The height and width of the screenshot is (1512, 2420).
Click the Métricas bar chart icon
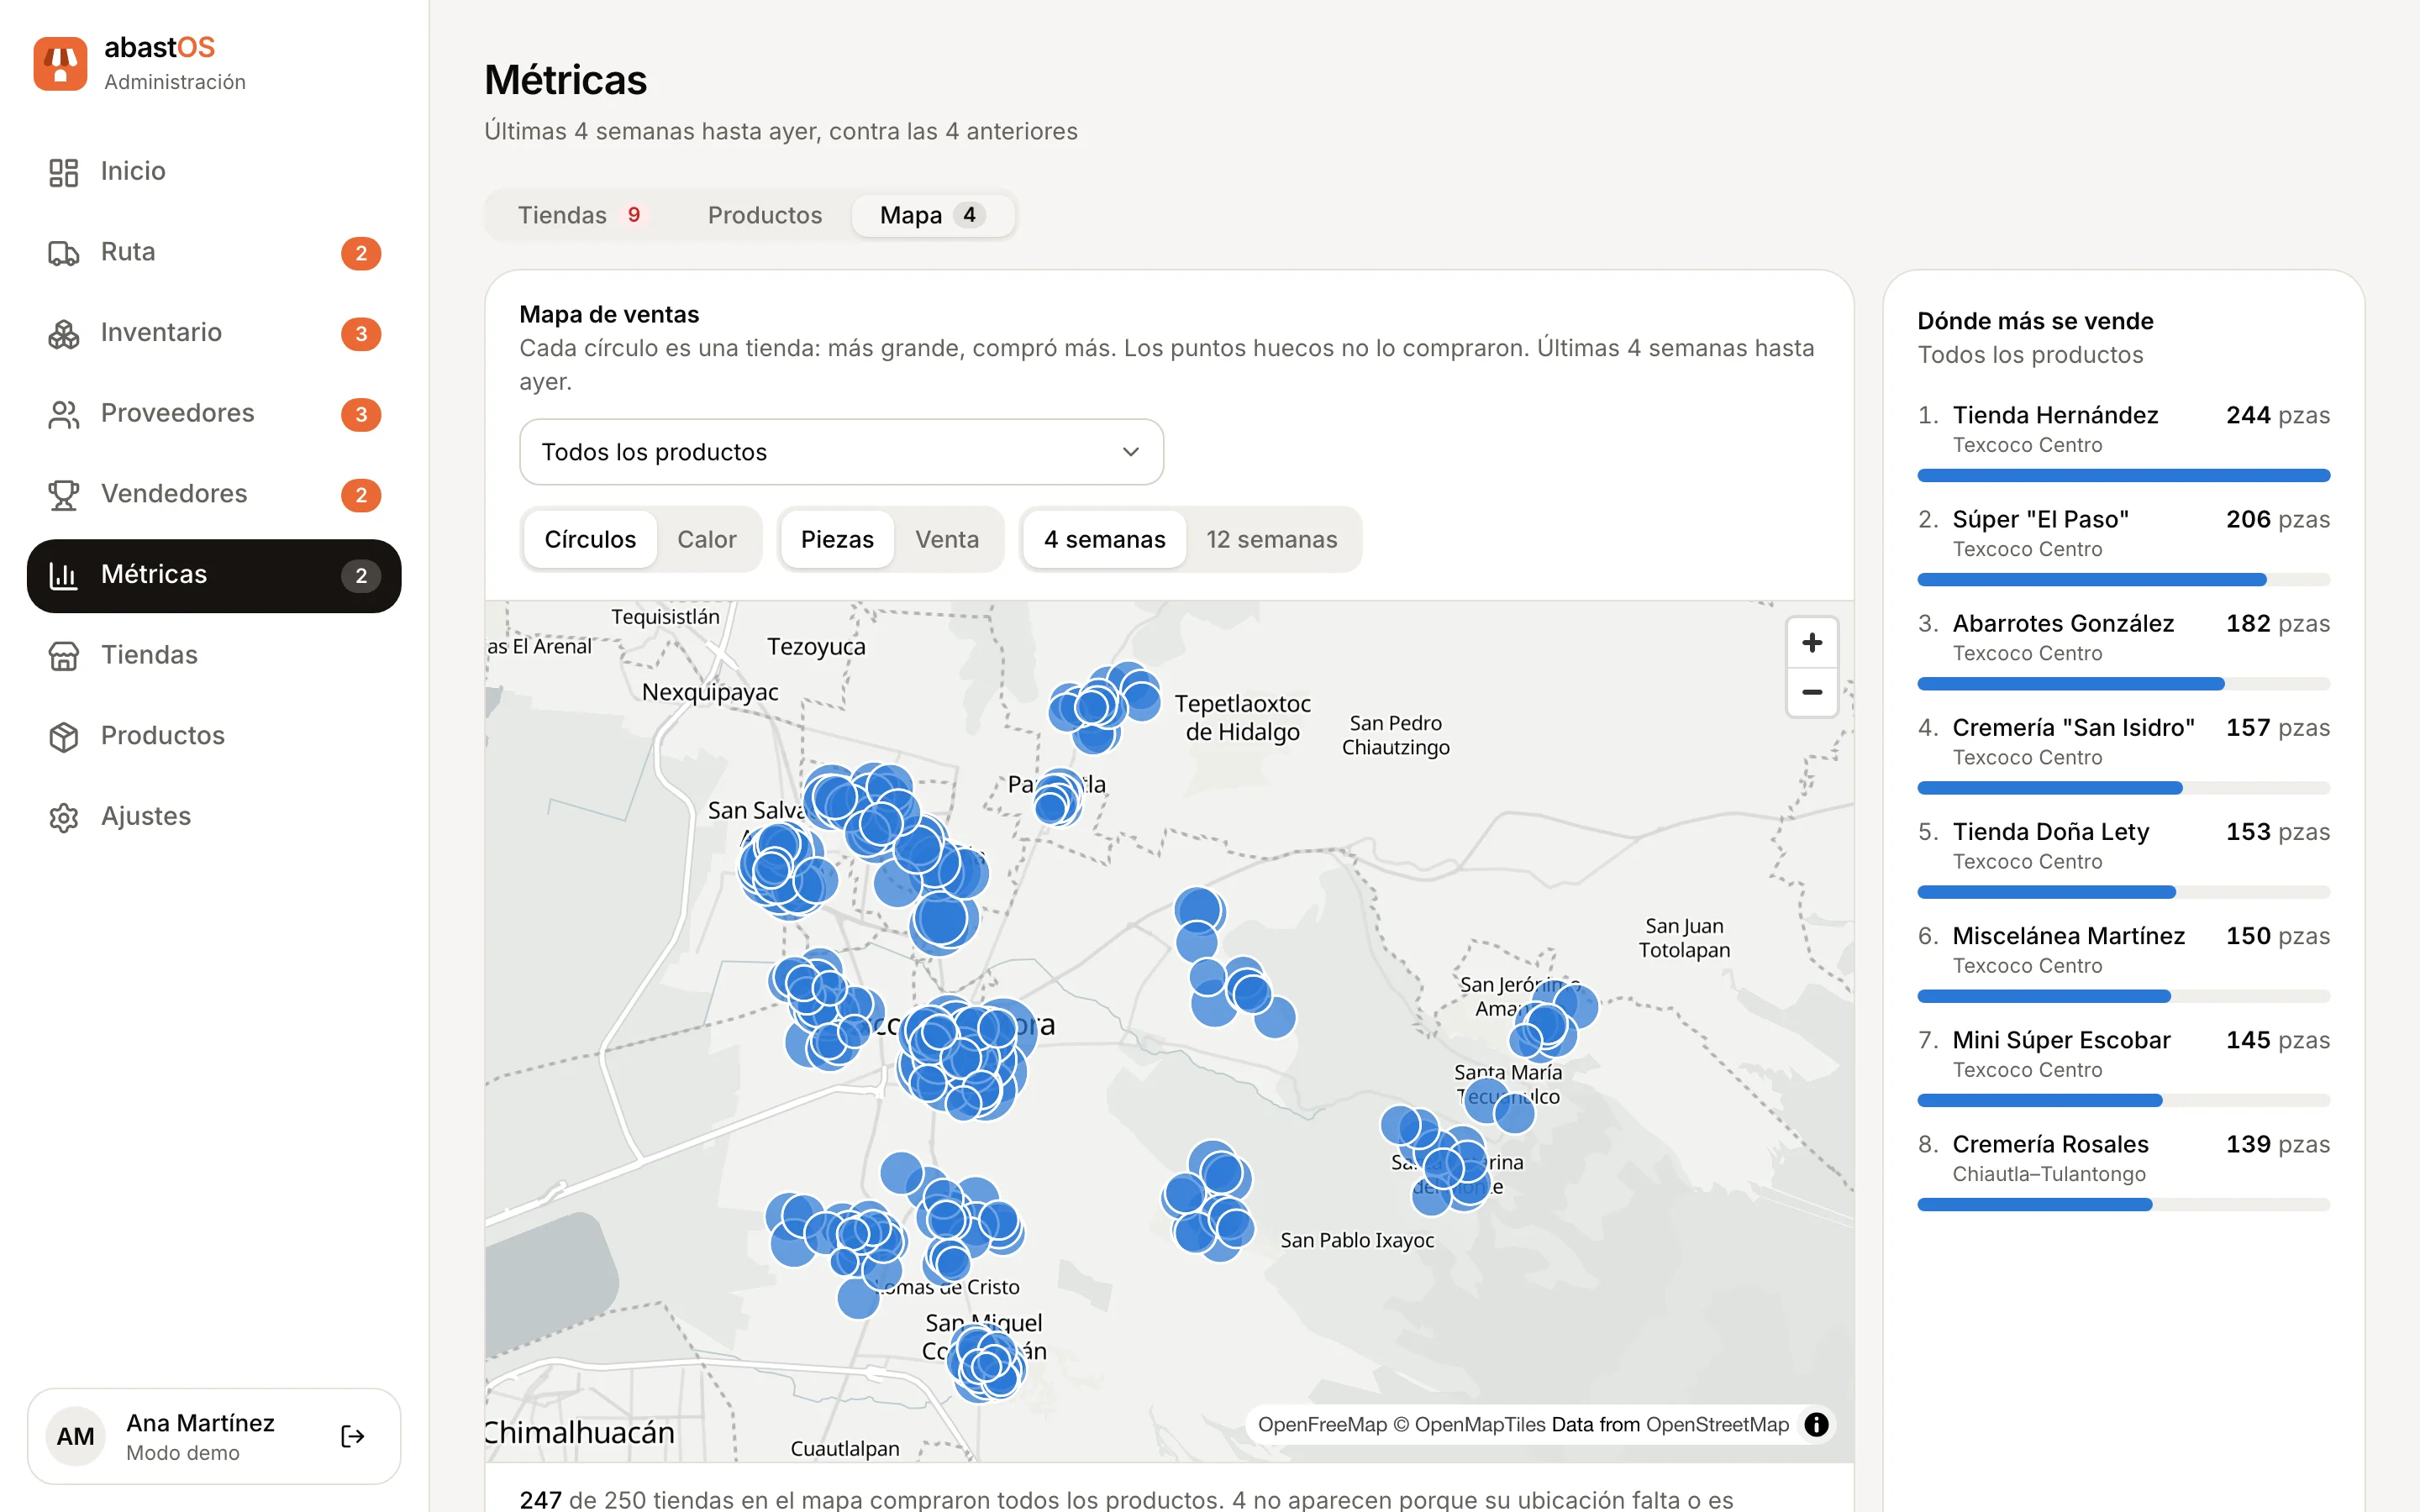[63, 575]
